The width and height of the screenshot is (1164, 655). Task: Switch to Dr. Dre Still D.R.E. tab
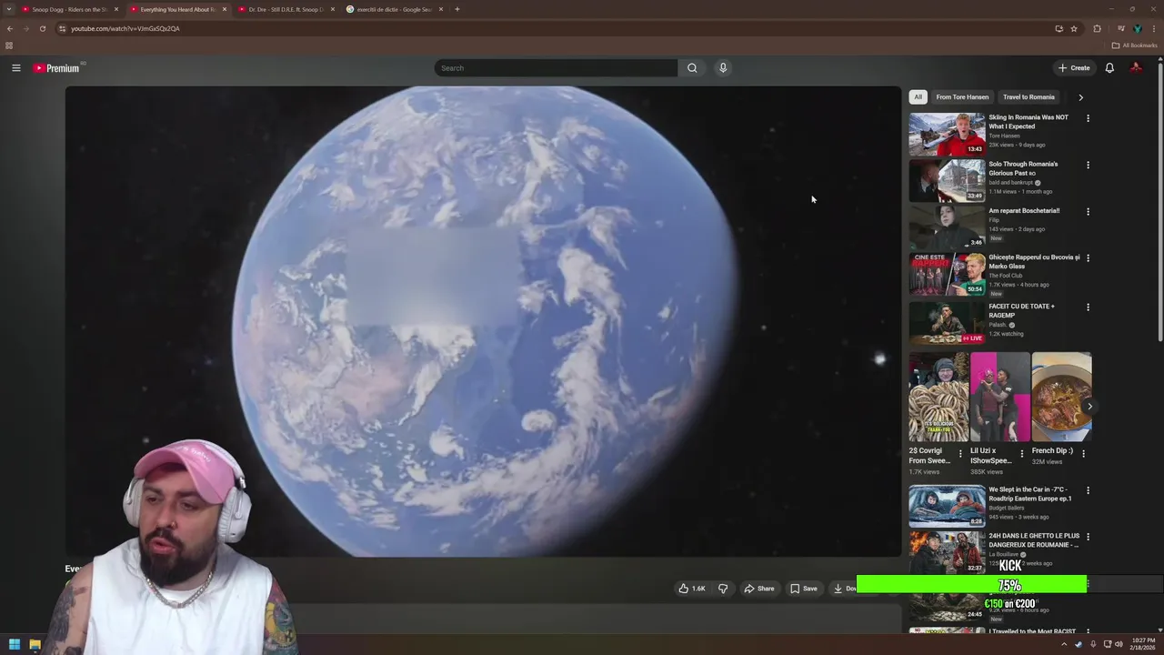286,9
